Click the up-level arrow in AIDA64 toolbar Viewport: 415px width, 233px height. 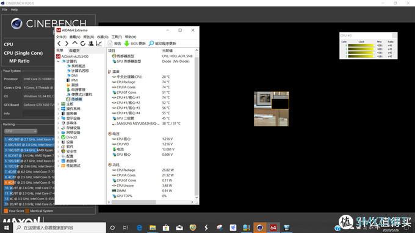75,43
